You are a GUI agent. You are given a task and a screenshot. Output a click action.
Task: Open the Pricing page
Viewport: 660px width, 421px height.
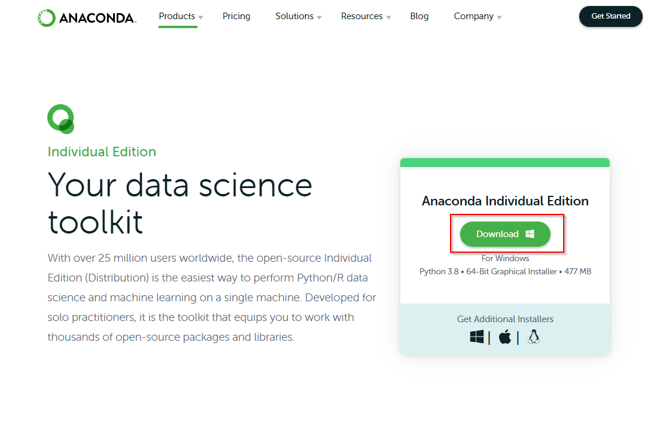click(x=236, y=16)
